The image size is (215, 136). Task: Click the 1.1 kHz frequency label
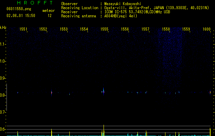2,44
